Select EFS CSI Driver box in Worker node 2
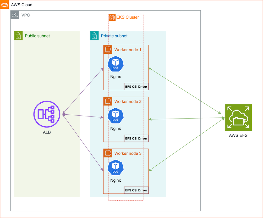The image size is (263, 218). tap(136, 138)
